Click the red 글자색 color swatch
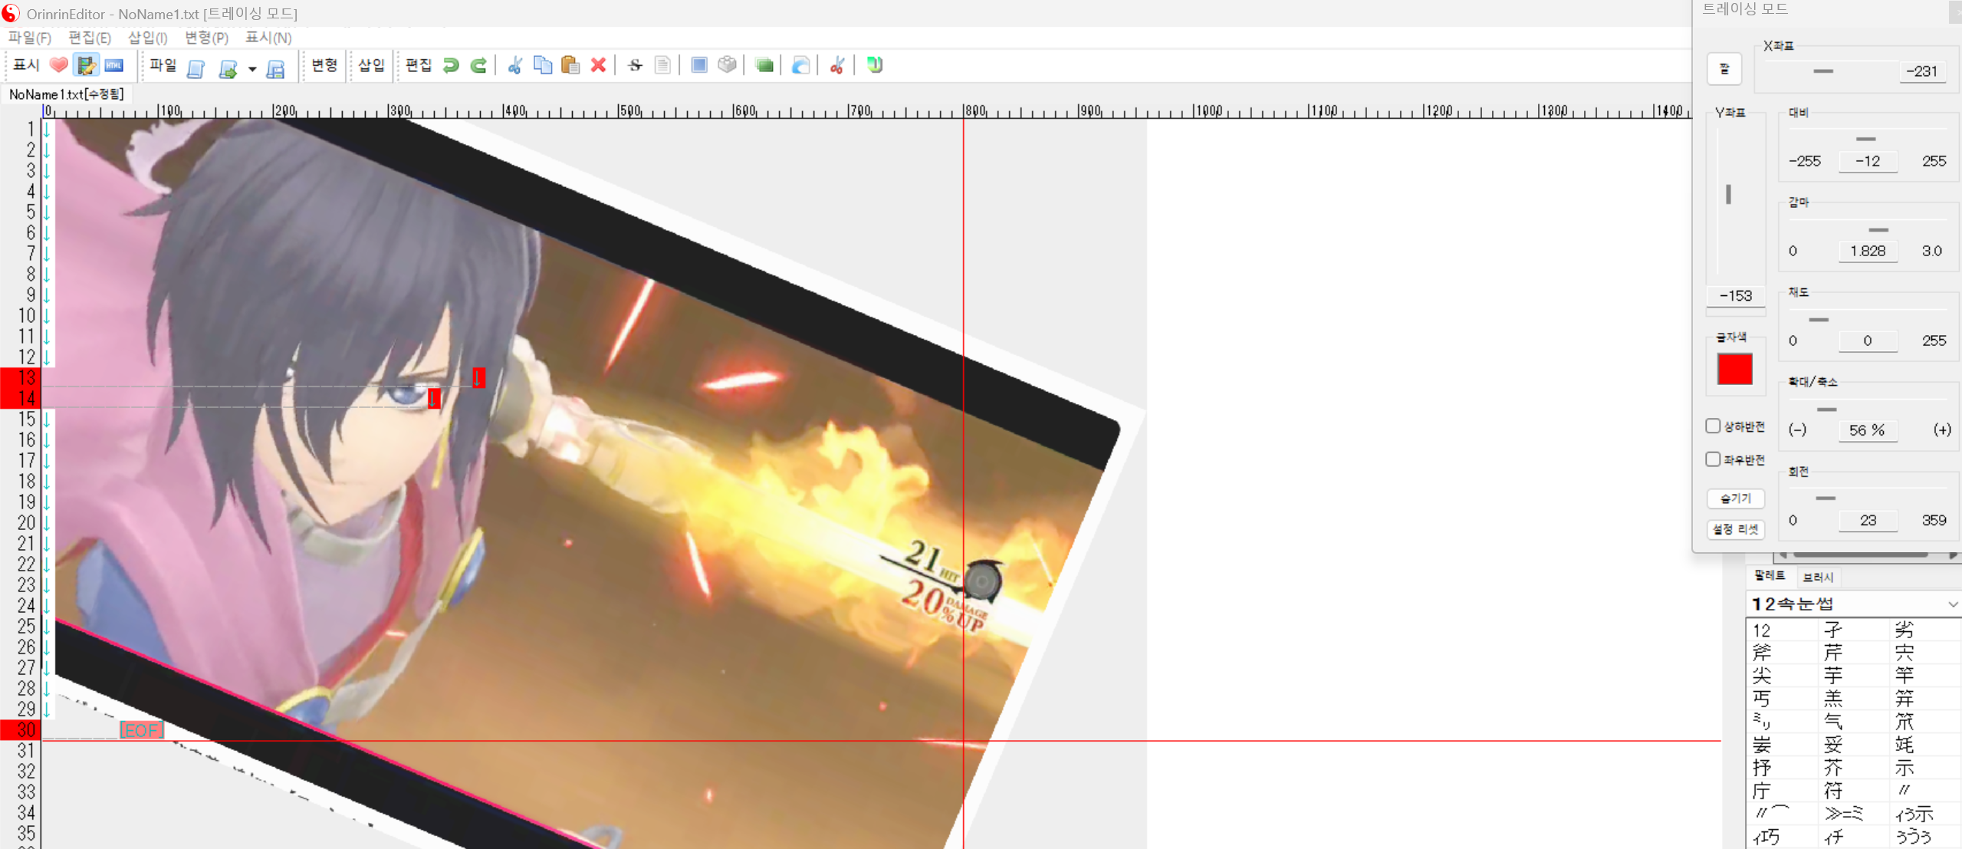1962x849 pixels. [1734, 369]
